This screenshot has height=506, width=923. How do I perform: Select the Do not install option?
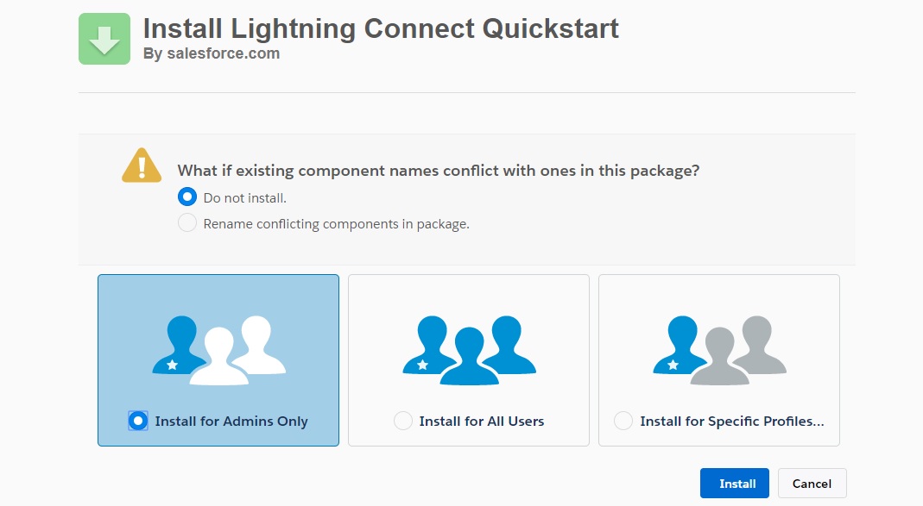pyautogui.click(x=187, y=197)
